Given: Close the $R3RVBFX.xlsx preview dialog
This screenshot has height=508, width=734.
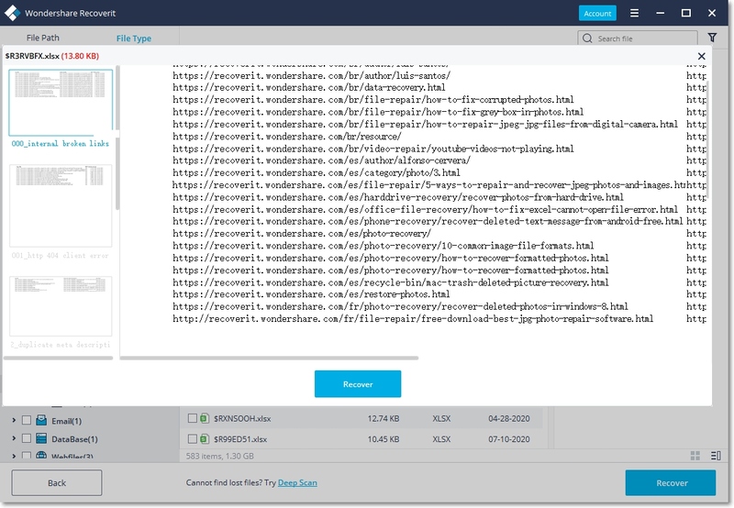Looking at the screenshot, I should point(701,56).
